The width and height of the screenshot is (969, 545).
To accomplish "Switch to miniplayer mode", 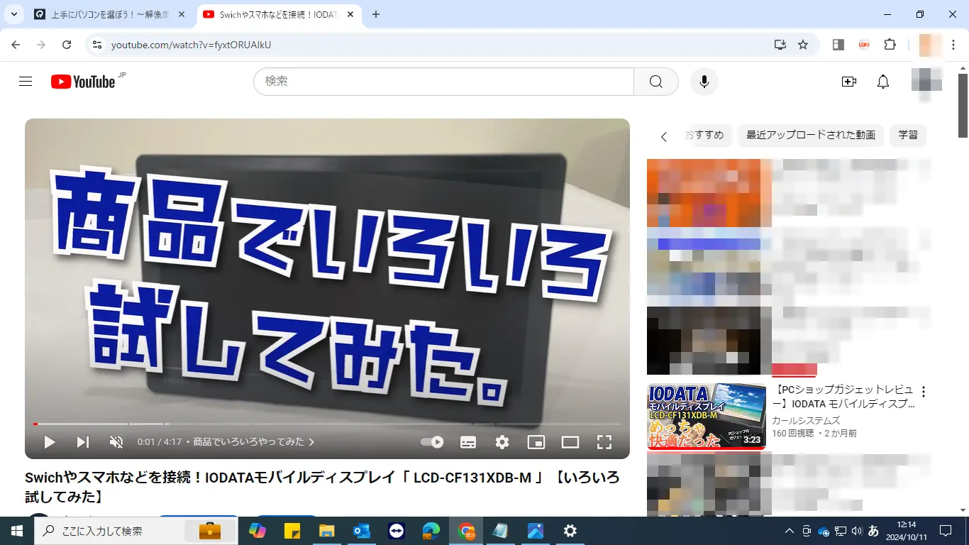I will click(x=536, y=442).
